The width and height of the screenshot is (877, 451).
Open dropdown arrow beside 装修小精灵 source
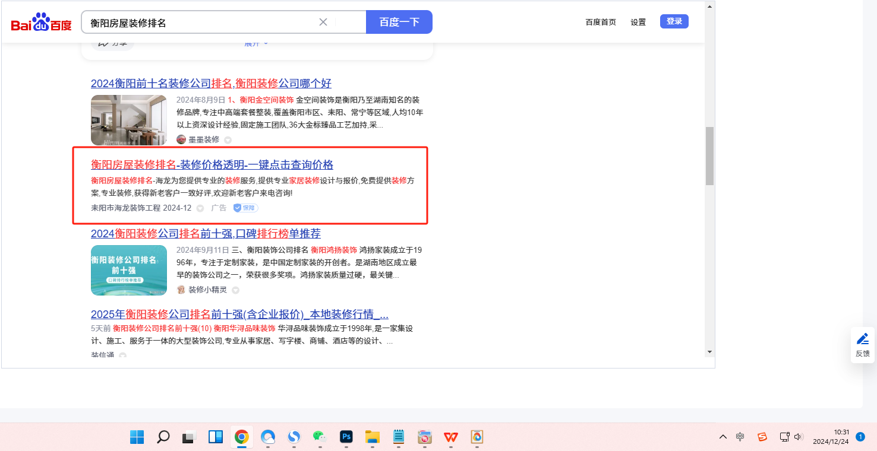[235, 290]
